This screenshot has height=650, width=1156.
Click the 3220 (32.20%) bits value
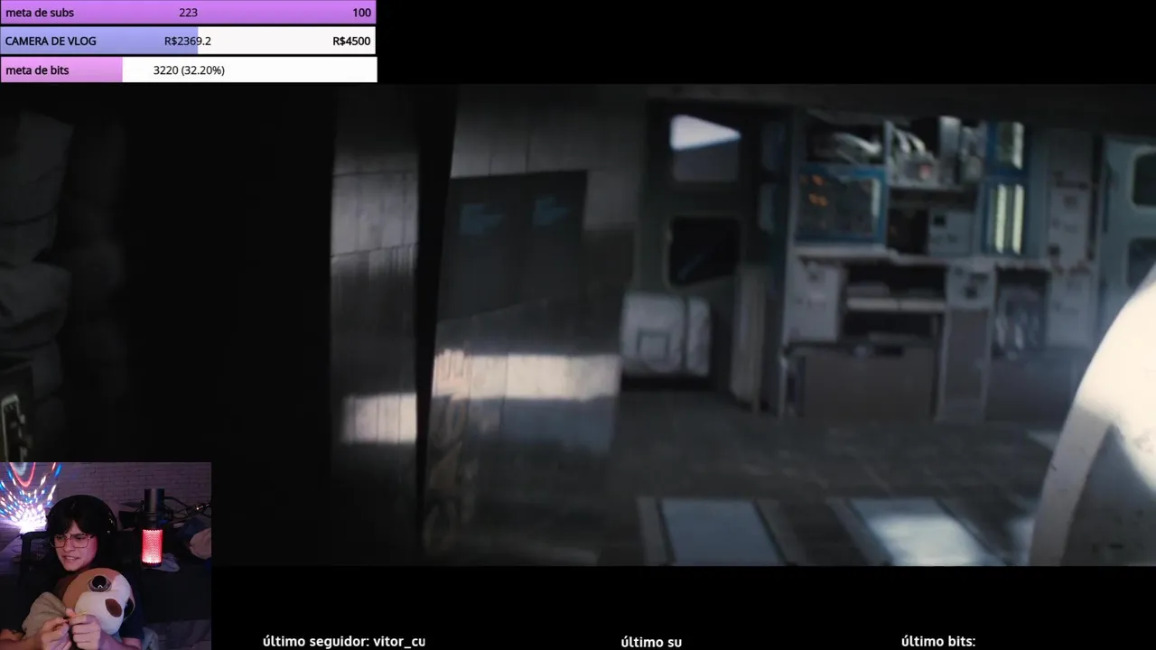(x=189, y=70)
